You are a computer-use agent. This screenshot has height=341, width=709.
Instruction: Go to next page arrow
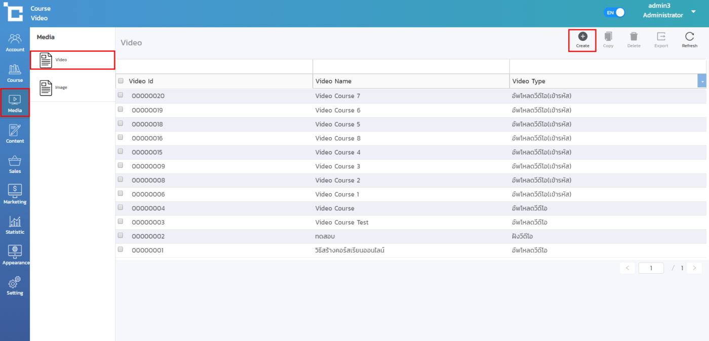tap(694, 268)
